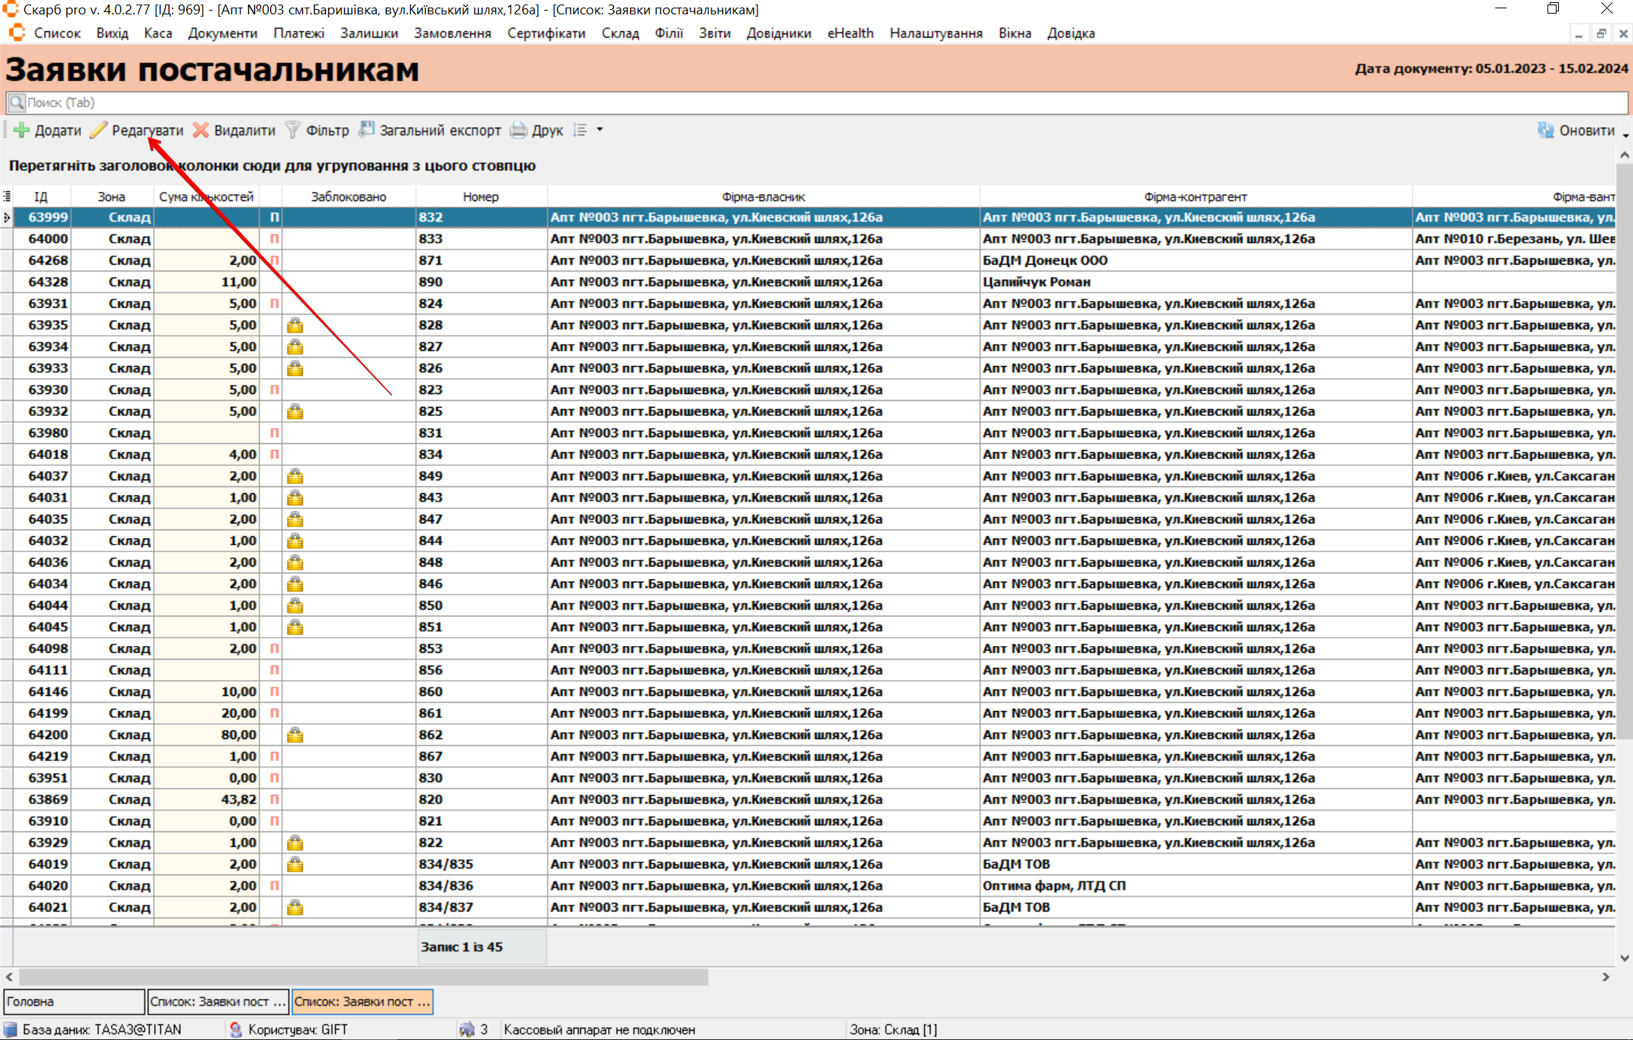Click the Фірма-контрагент column header
Viewport: 1633px width, 1040px height.
point(1195,197)
